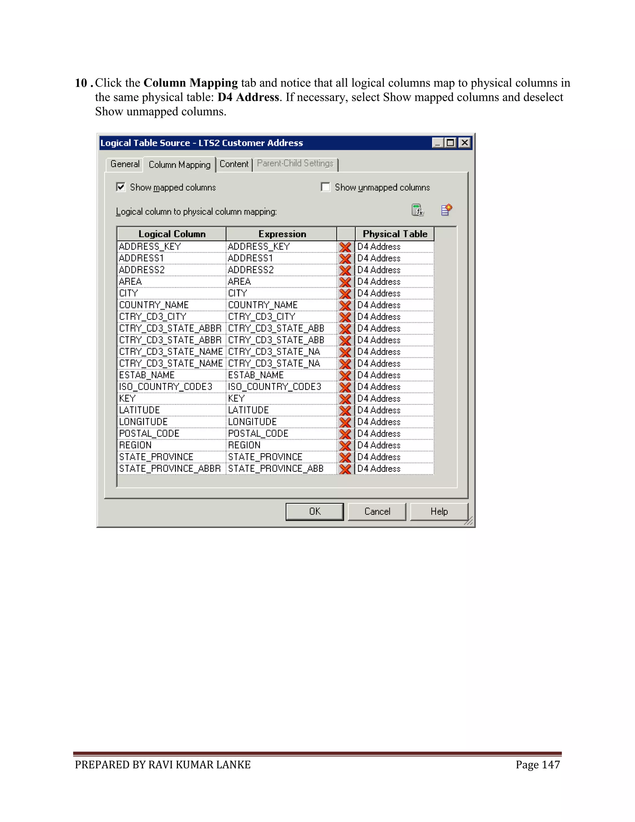Image resolution: width=635 pixels, height=822 pixels.
Task: Click the Cancel button
Action: click(377, 512)
